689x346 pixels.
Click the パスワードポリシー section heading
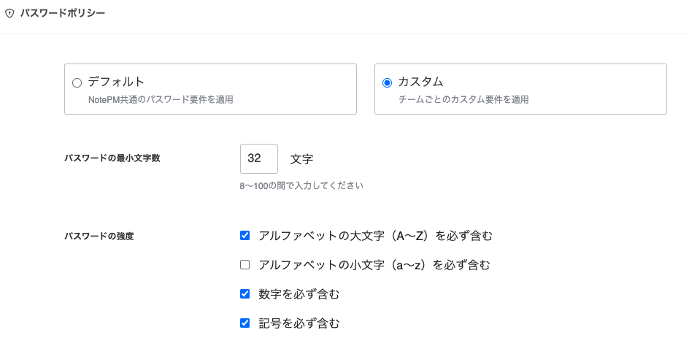[x=62, y=14]
